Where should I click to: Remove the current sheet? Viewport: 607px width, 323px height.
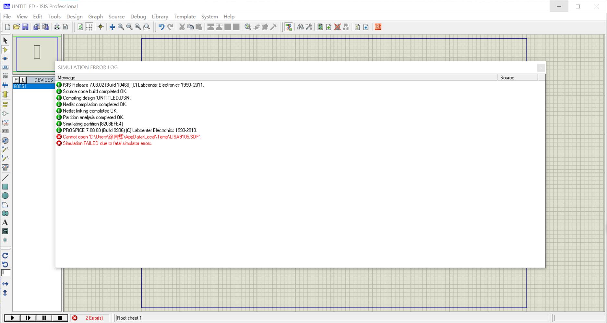tap(337, 27)
